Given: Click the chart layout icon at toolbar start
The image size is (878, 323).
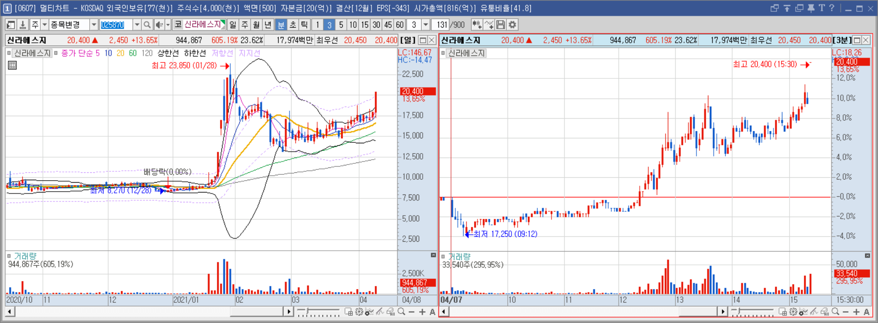Looking at the screenshot, I should click(x=10, y=25).
